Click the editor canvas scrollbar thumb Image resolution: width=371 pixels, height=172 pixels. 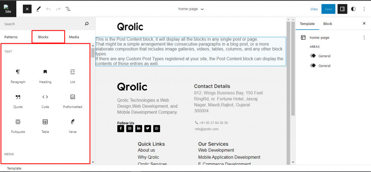tap(293, 68)
